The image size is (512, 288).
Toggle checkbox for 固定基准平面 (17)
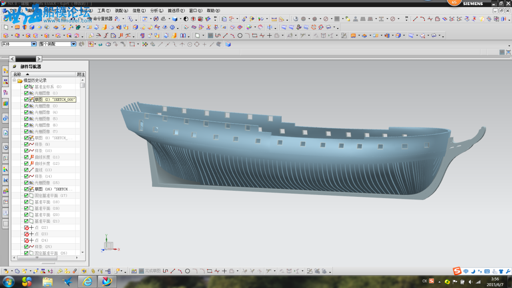tap(26, 196)
